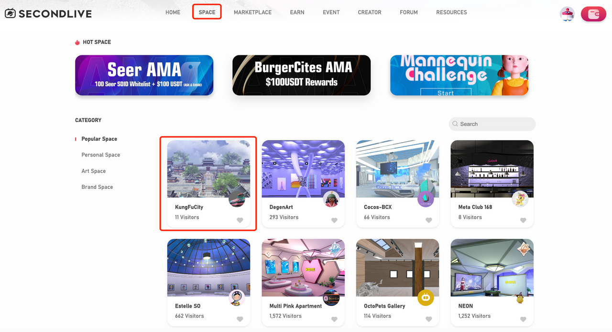Screen dimensions: 612x332
Task: Start the Mannequin Challenge banner
Action: click(x=459, y=75)
